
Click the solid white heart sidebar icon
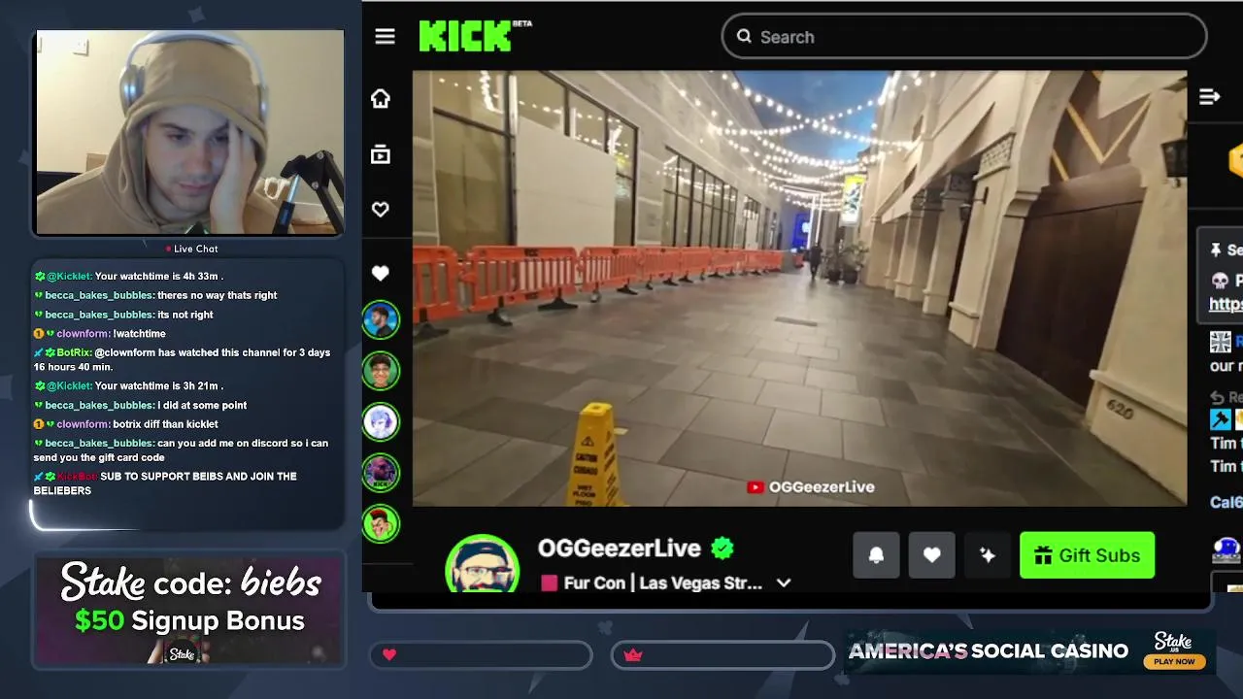coord(381,274)
